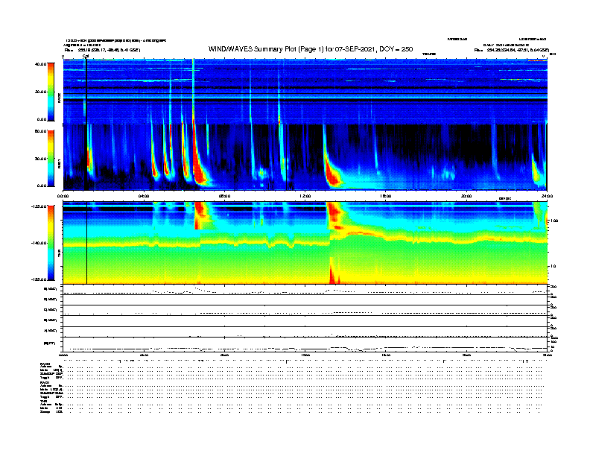
Task: Select the 40.00 label on RAD2 scale
Action: [40, 64]
